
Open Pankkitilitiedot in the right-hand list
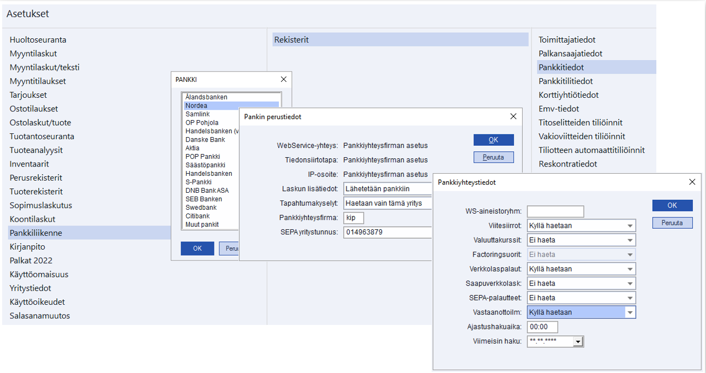pyautogui.click(x=565, y=81)
